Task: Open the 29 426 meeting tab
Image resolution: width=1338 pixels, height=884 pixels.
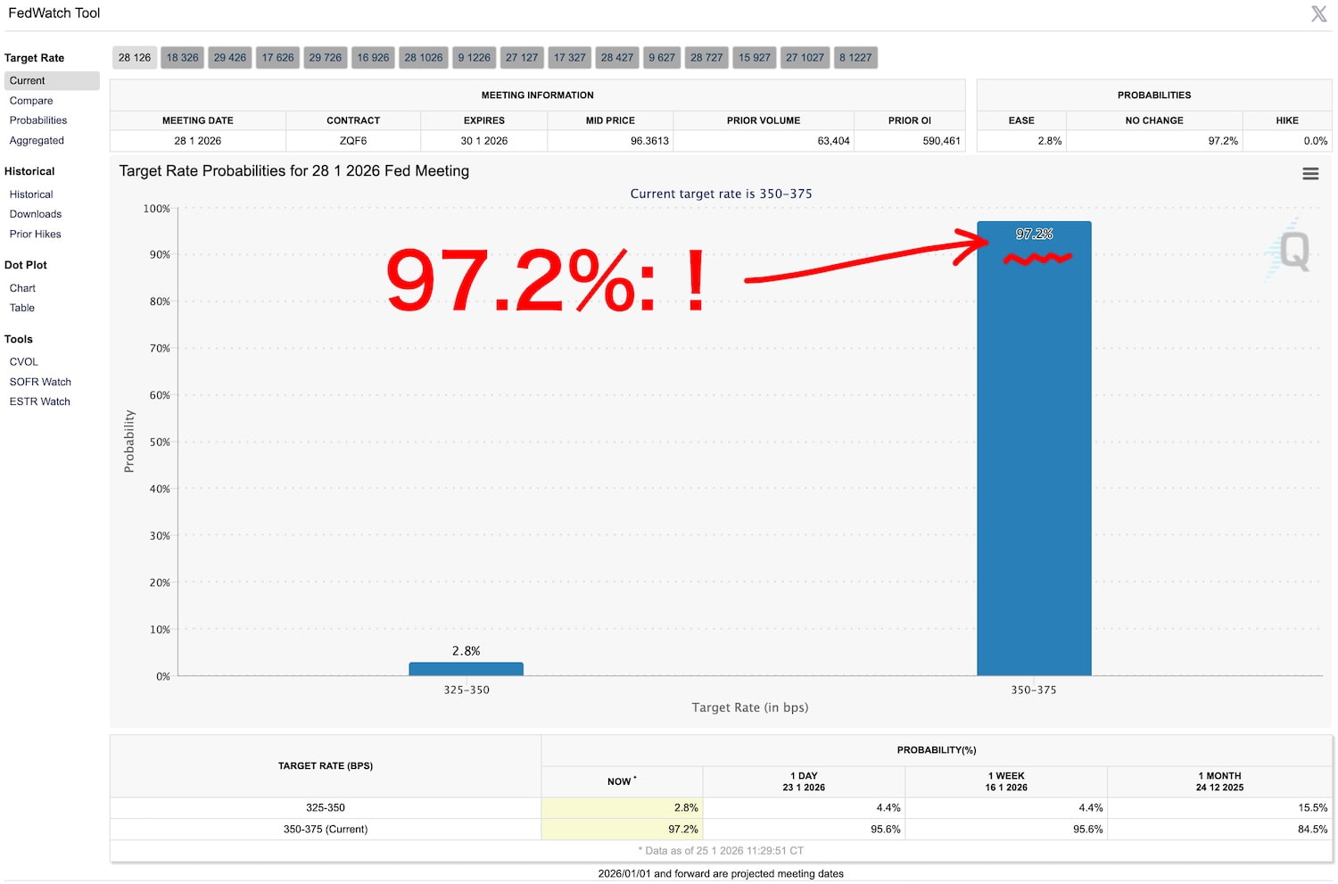Action: [229, 58]
